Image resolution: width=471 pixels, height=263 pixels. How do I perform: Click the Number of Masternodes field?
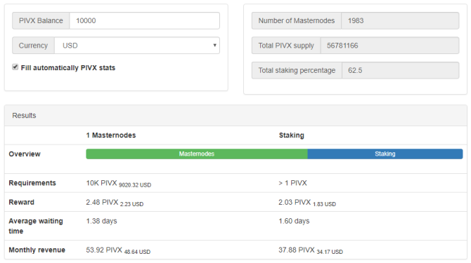(400, 20)
